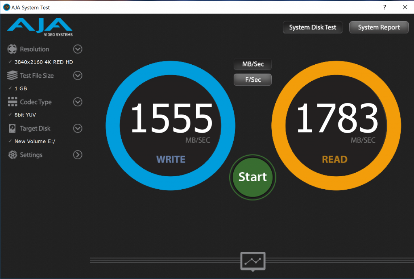The width and height of the screenshot is (414, 279).
Task: Click the Codec Type label
Action: point(36,102)
